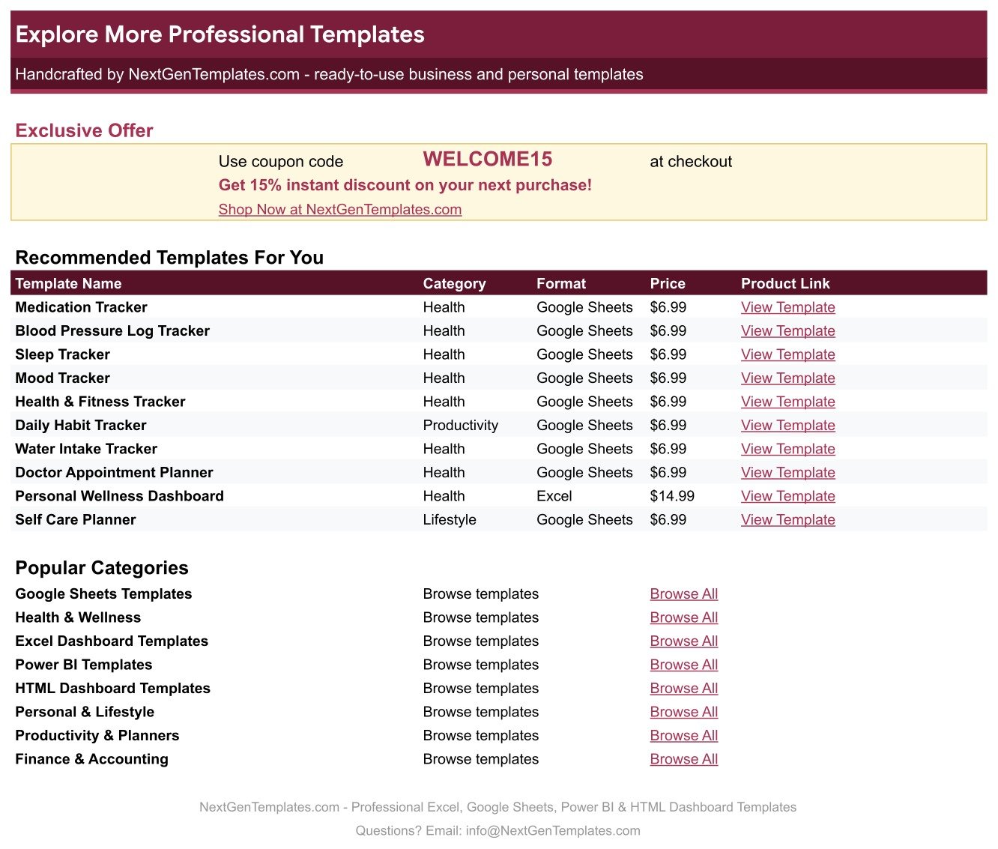Select the Finance & Accounting category name
Image resolution: width=998 pixels, height=849 pixels.
tap(91, 759)
